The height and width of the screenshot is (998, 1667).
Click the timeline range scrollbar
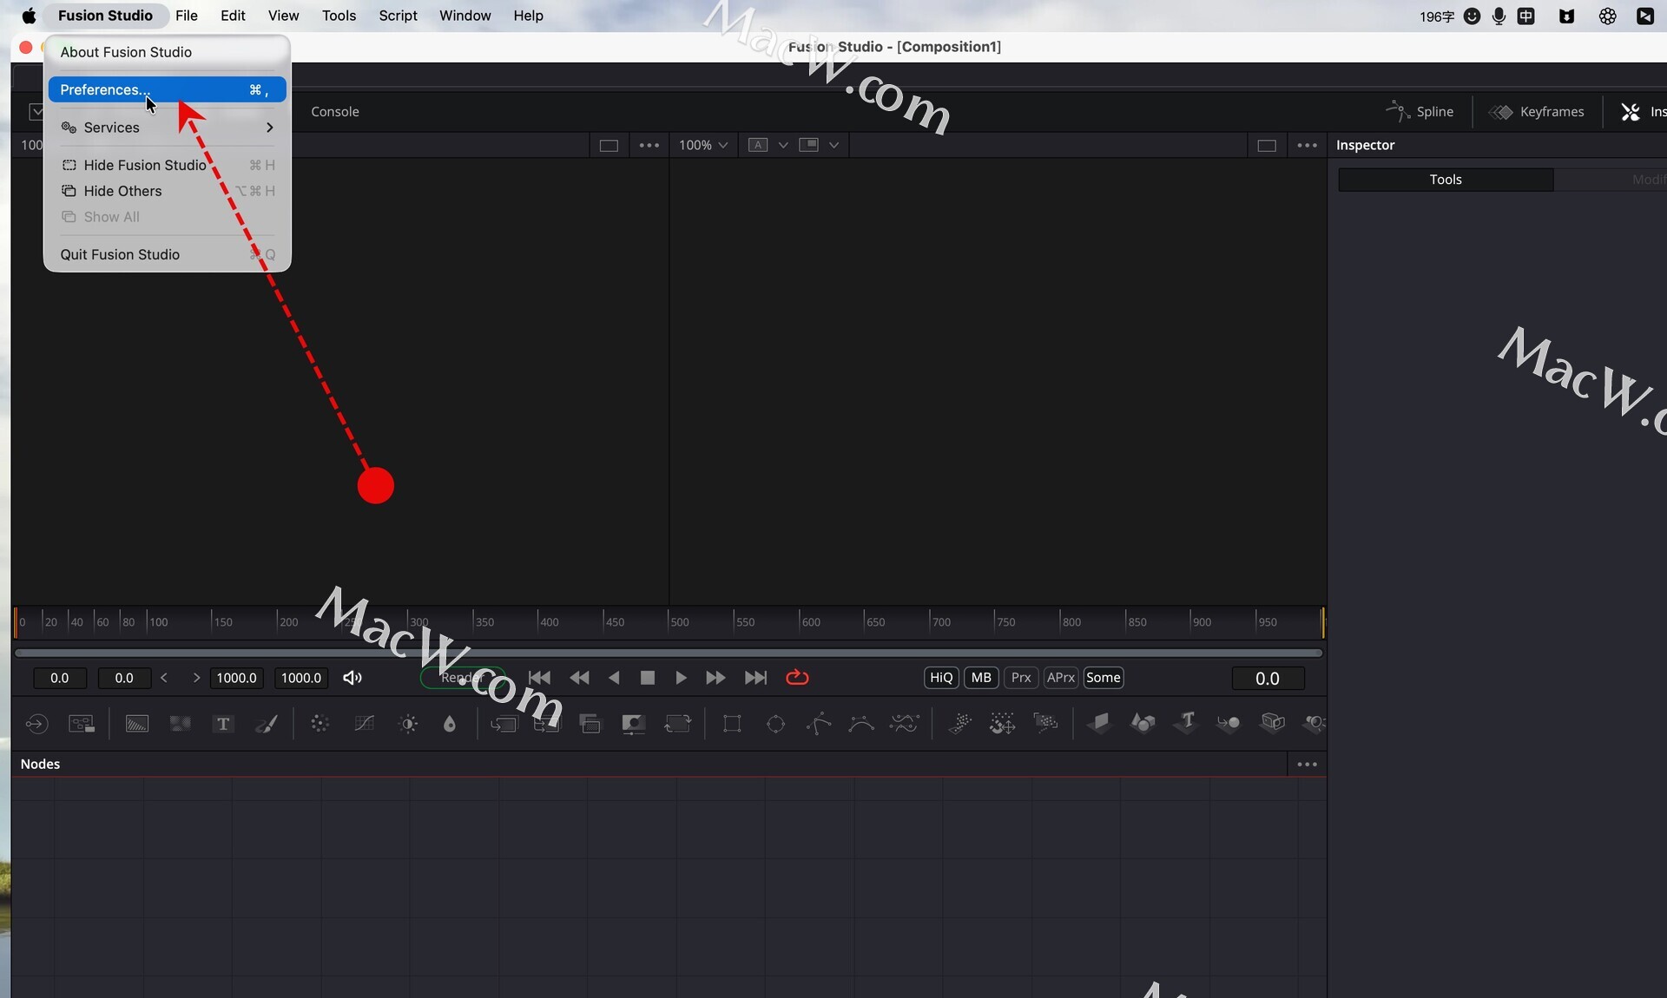[669, 653]
